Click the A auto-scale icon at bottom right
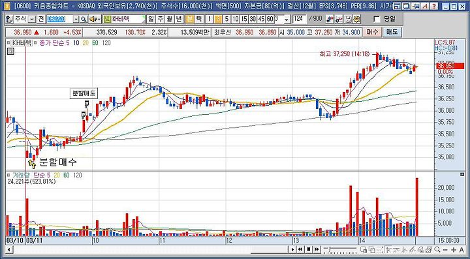 pyautogui.click(x=462, y=249)
